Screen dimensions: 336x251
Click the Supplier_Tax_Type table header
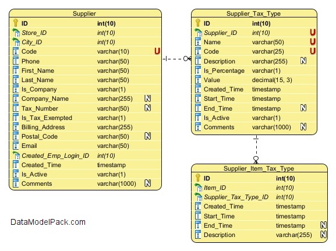click(254, 13)
